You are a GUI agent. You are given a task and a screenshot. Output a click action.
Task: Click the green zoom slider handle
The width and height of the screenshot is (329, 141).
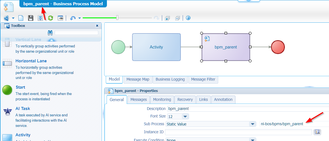(117, 18)
